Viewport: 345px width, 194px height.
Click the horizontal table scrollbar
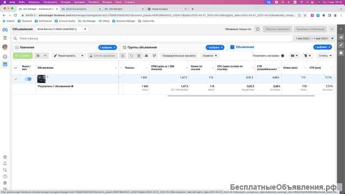click(x=241, y=96)
